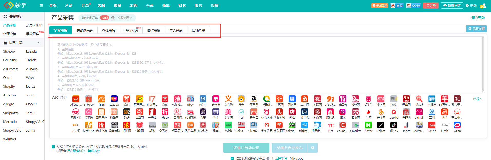The image size is (491, 160).
Task: Click the 亚马逊 Amazon platform icon
Action: point(254,99)
